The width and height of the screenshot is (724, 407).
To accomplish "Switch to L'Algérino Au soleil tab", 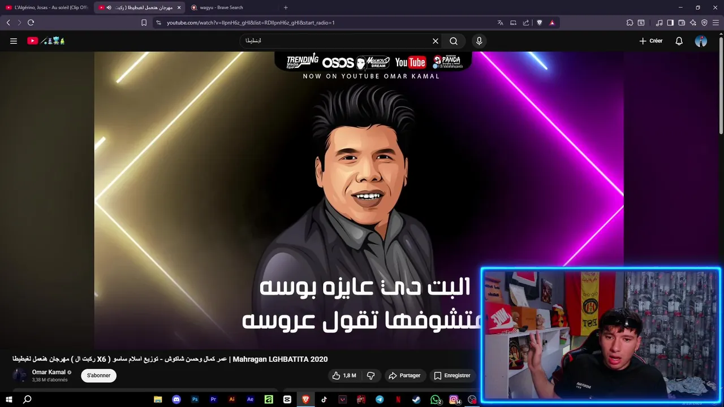I will (46, 7).
